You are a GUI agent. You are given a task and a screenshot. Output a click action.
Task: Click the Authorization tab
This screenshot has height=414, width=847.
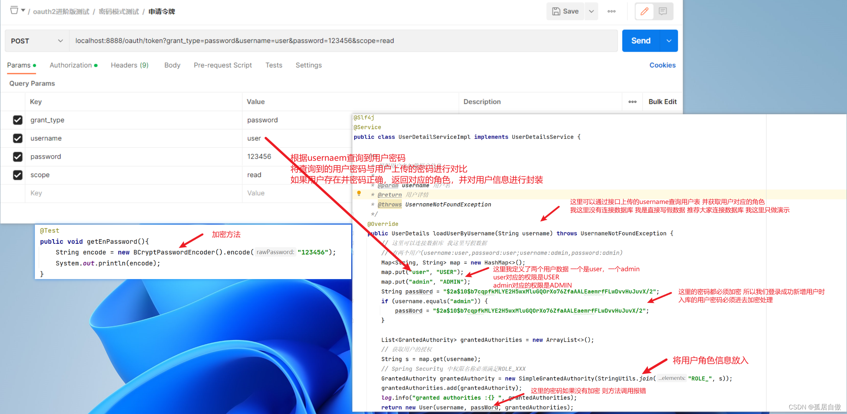[x=71, y=65]
